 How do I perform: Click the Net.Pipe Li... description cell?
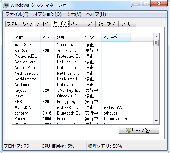[68, 73]
